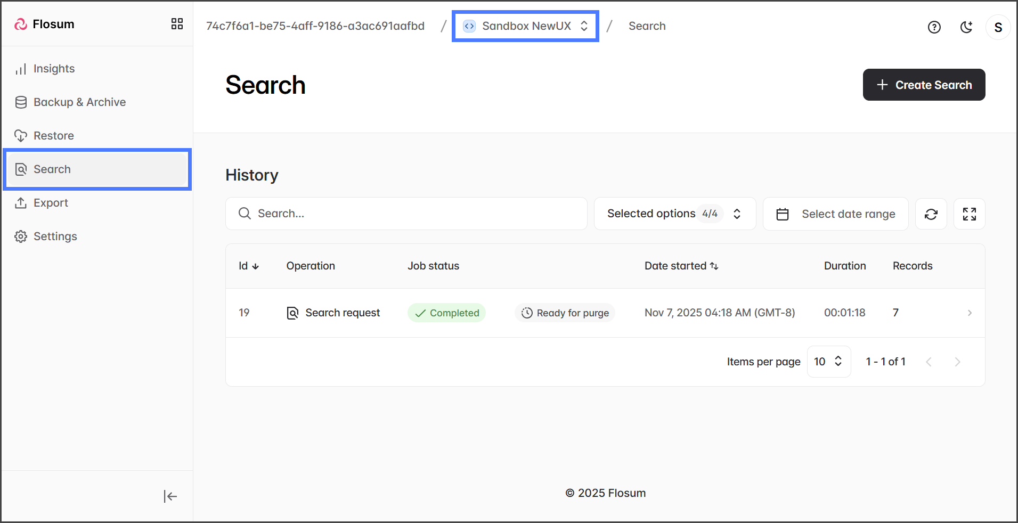
Task: Open the user avatar S menu
Action: (998, 27)
